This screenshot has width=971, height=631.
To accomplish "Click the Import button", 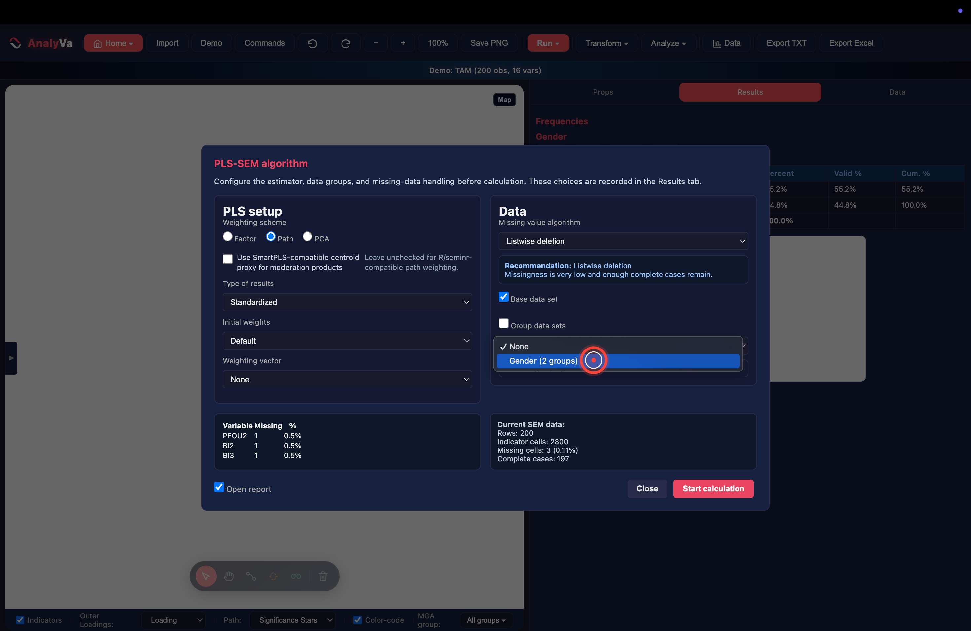I will 167,43.
